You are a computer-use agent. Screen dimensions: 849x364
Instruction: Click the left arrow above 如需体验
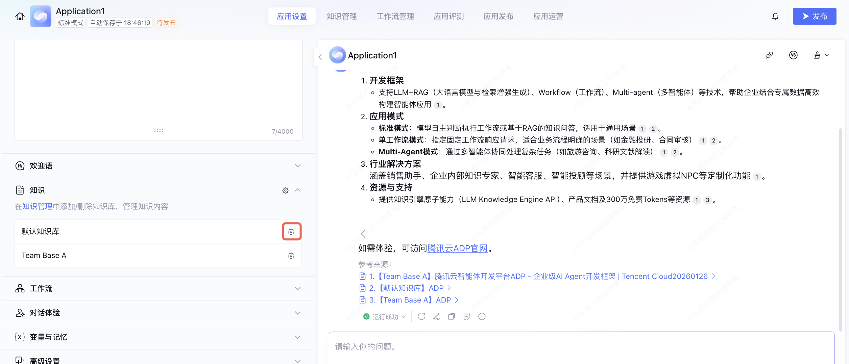tap(363, 234)
